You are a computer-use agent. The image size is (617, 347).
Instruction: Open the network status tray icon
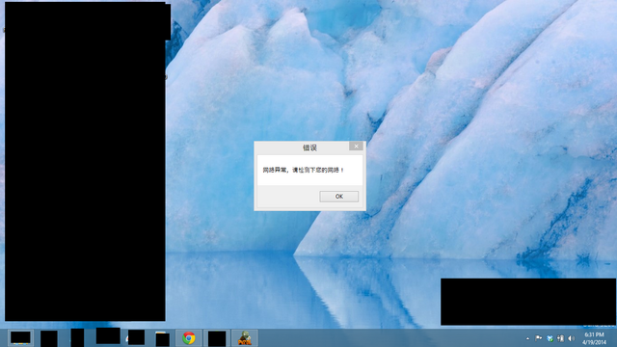560,338
